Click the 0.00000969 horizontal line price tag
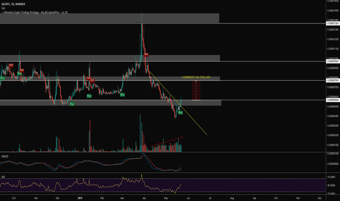The height and width of the screenshot is (201, 340). [333, 61]
